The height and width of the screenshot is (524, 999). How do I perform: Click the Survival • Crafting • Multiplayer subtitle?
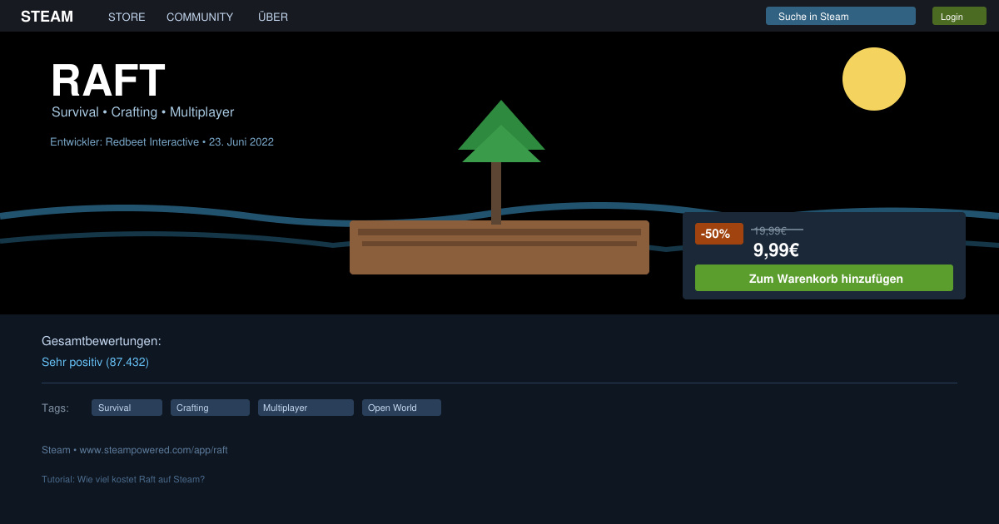(143, 111)
